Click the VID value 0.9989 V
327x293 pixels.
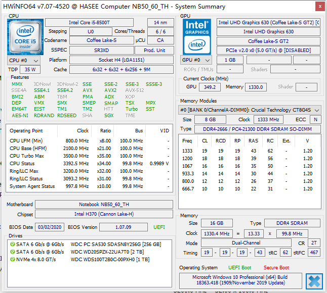coord(159,164)
